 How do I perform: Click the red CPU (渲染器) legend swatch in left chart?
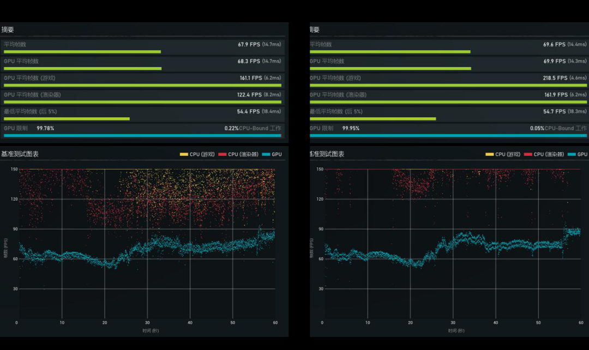[223, 154]
